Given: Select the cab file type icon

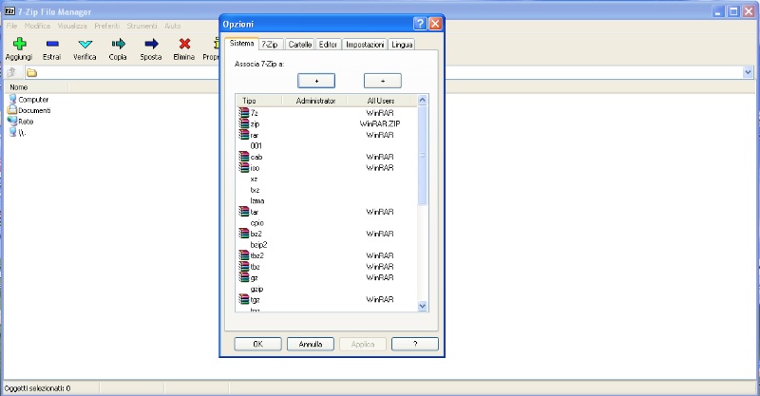Looking at the screenshot, I should click(243, 157).
